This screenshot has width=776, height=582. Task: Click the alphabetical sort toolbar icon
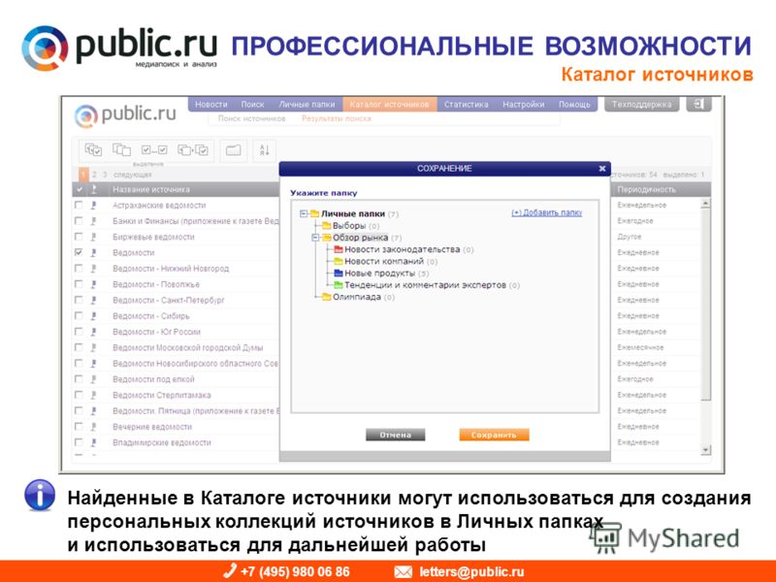point(264,150)
